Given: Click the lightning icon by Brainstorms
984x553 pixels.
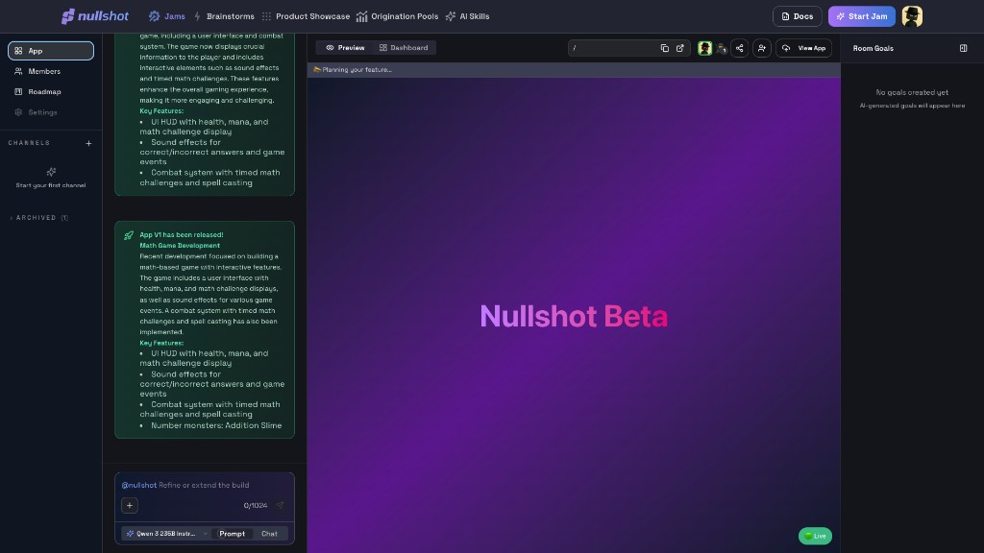Looking at the screenshot, I should click(197, 16).
